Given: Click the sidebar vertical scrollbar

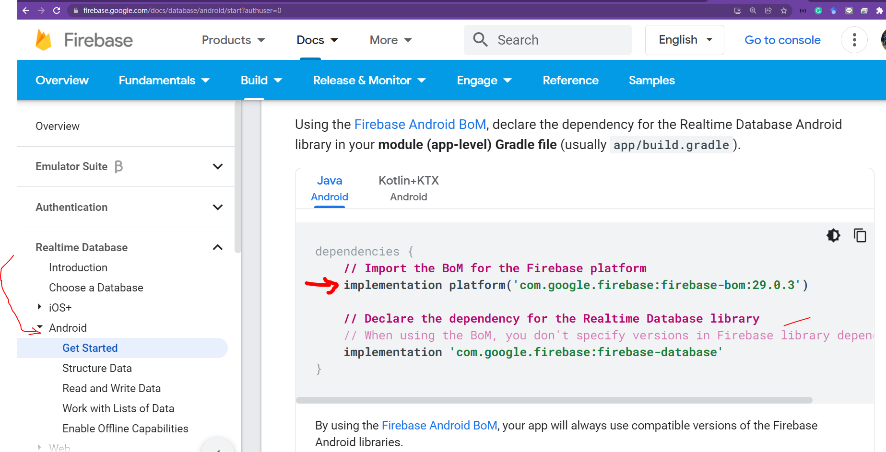Looking at the screenshot, I should tap(238, 177).
